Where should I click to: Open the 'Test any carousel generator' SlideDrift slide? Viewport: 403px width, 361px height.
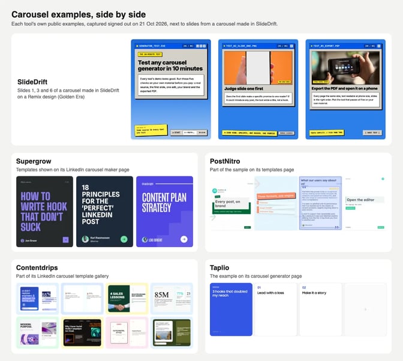[171, 89]
